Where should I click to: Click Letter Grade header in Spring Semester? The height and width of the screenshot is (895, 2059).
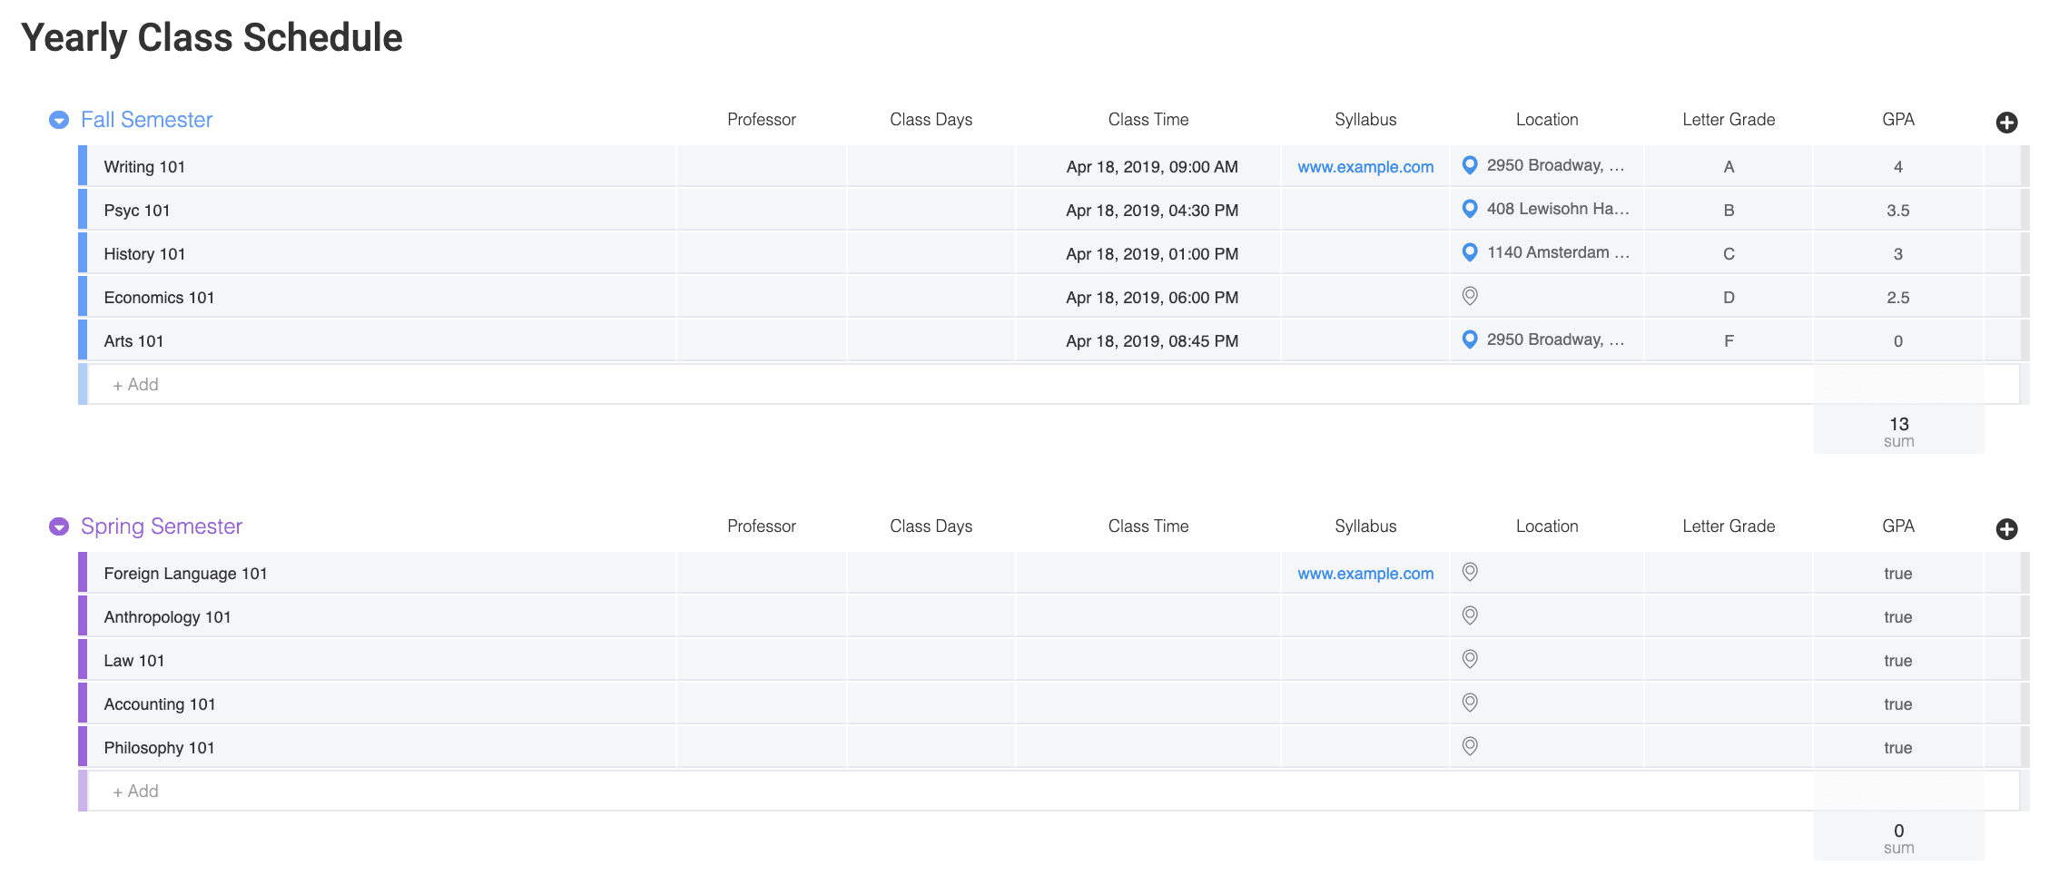[1729, 526]
